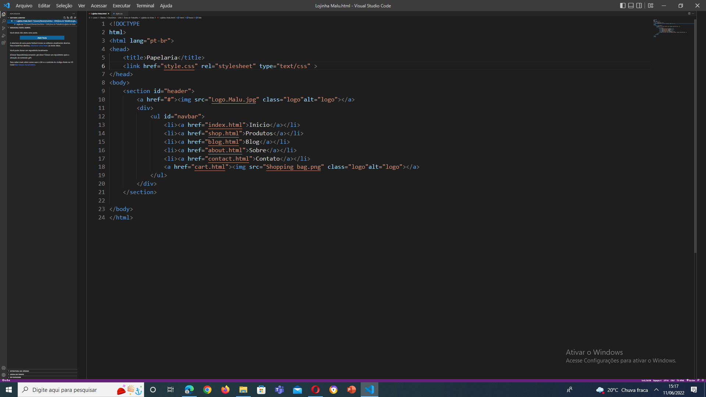Screen dimensions: 706x397
Task: Open the Terminal menu
Action: click(x=145, y=6)
